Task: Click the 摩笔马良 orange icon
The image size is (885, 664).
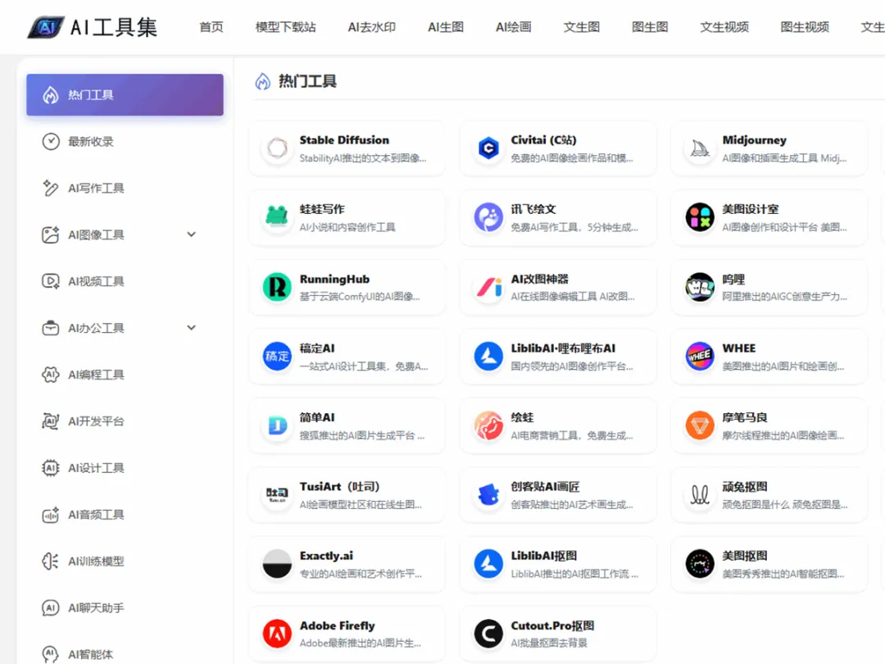Action: click(x=700, y=425)
